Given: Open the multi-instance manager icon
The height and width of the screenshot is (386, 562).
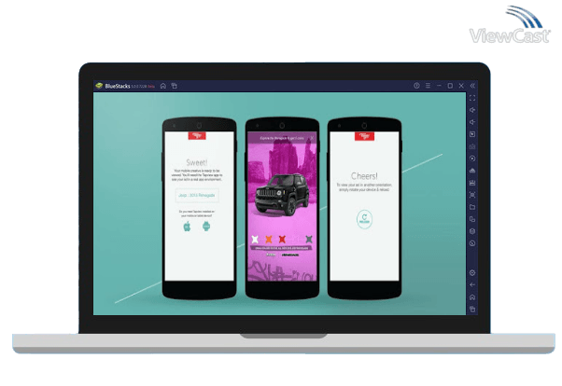Looking at the screenshot, I should tap(472, 219).
